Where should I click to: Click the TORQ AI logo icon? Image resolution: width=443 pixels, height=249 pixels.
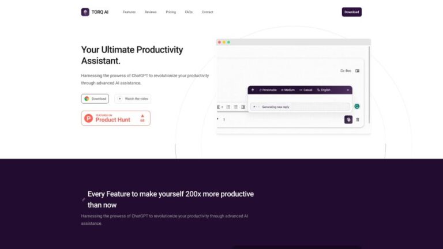(85, 12)
